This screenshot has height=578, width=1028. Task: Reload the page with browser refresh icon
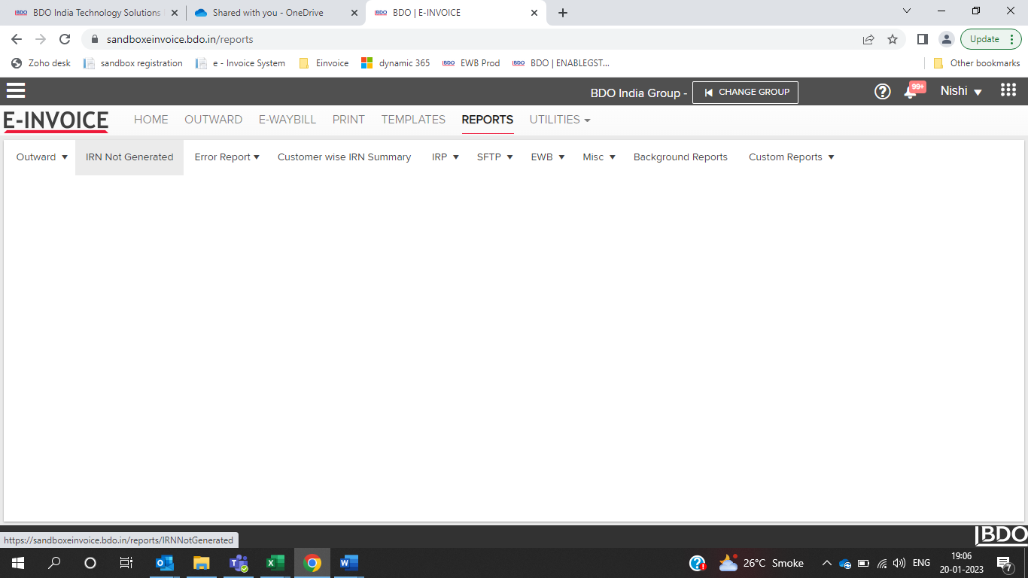(65, 39)
